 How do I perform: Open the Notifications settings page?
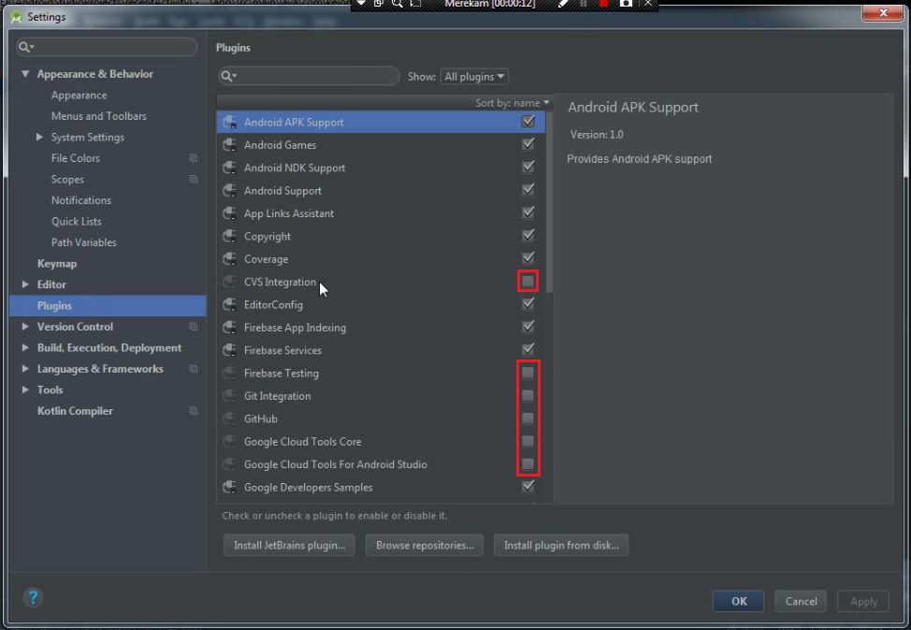[80, 200]
